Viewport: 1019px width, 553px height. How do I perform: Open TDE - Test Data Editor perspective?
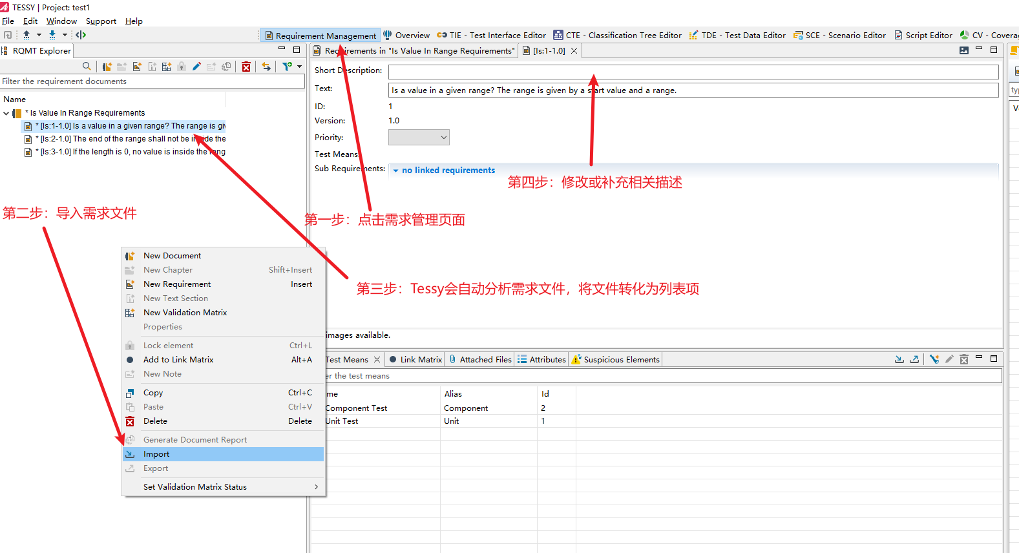coord(737,35)
